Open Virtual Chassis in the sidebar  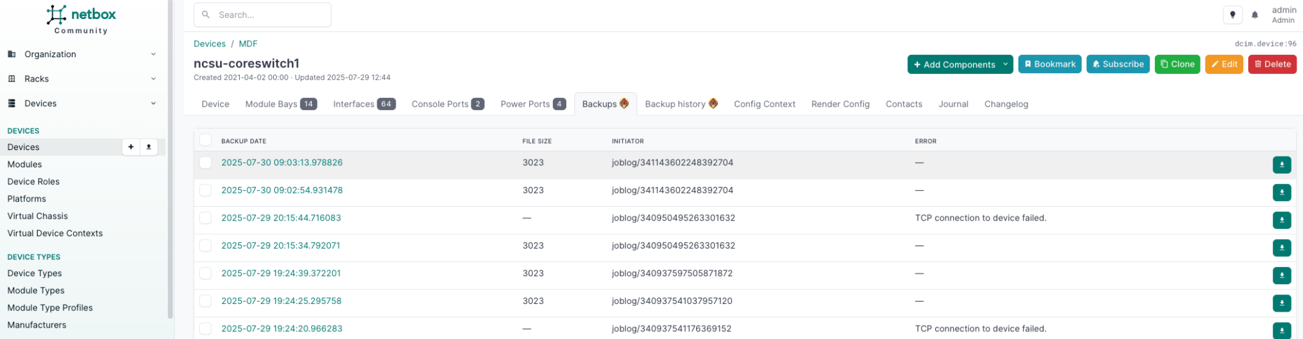(38, 216)
